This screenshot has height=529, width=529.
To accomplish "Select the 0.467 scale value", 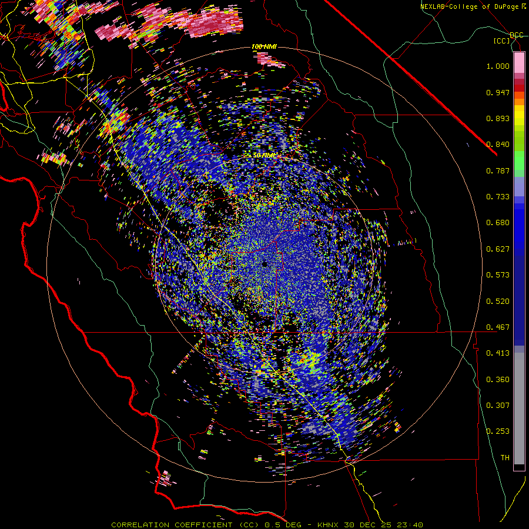I will pyautogui.click(x=498, y=327).
